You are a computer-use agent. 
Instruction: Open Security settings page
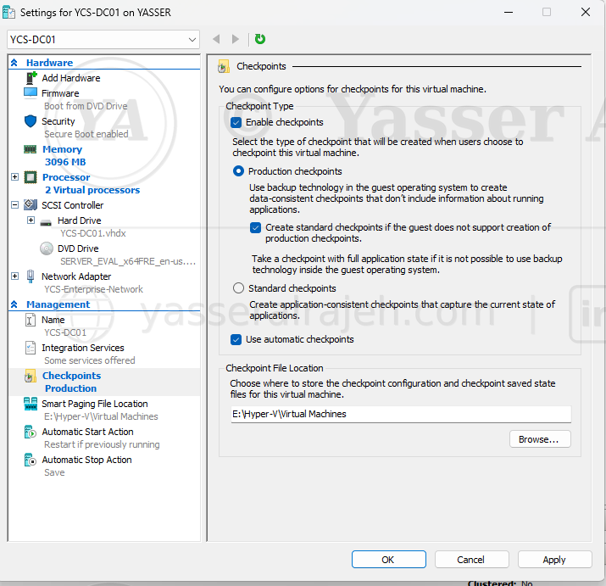click(58, 121)
